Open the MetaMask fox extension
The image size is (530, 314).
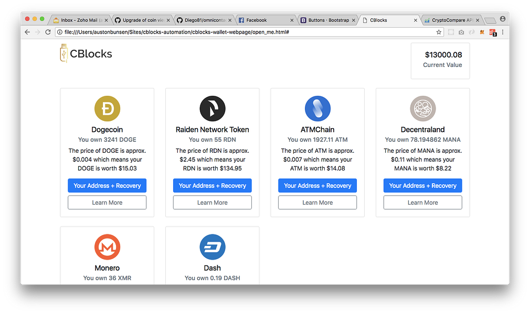(482, 32)
